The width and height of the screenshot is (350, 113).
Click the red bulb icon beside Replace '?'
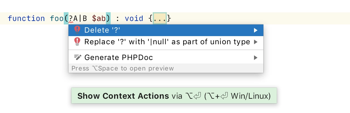[x=77, y=42]
